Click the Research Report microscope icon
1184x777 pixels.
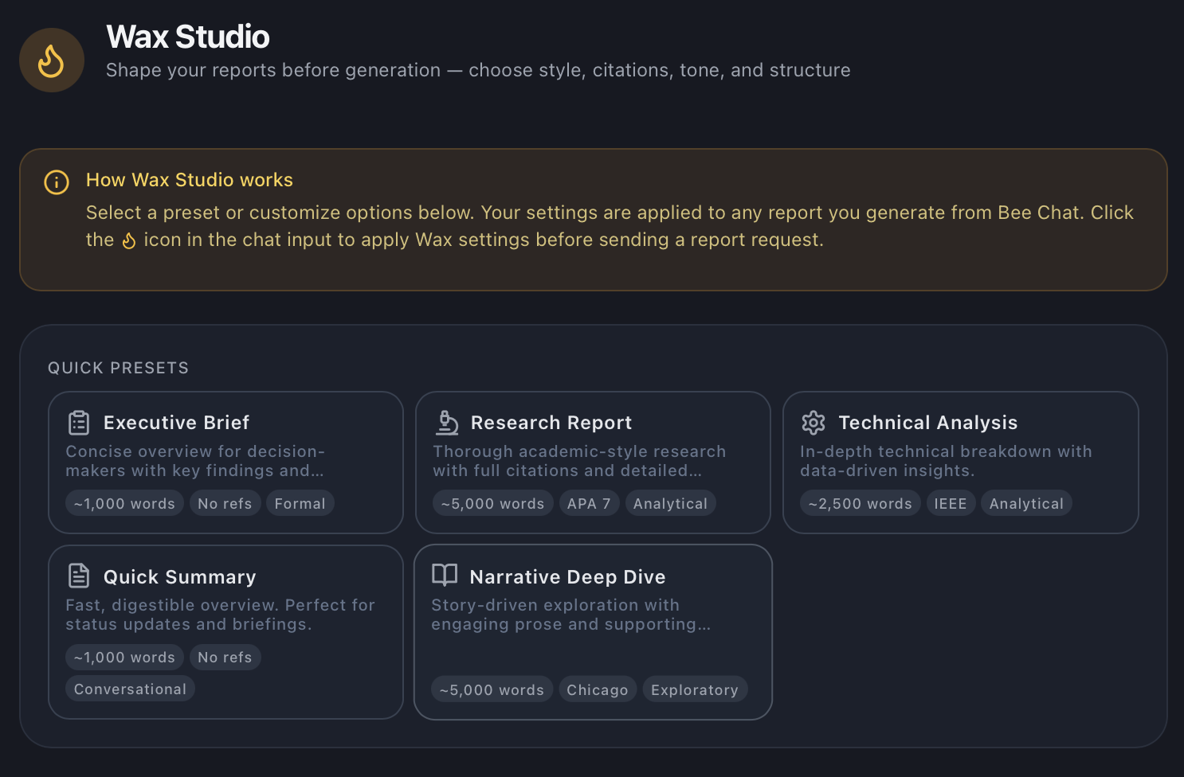446,422
